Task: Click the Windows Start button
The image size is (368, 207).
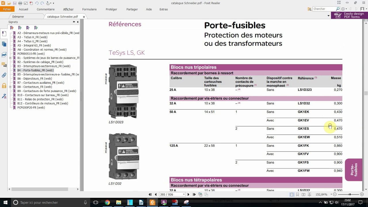Action: pos(5,202)
